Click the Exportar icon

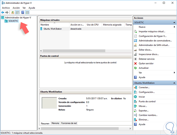pyautogui.click(x=136, y=111)
